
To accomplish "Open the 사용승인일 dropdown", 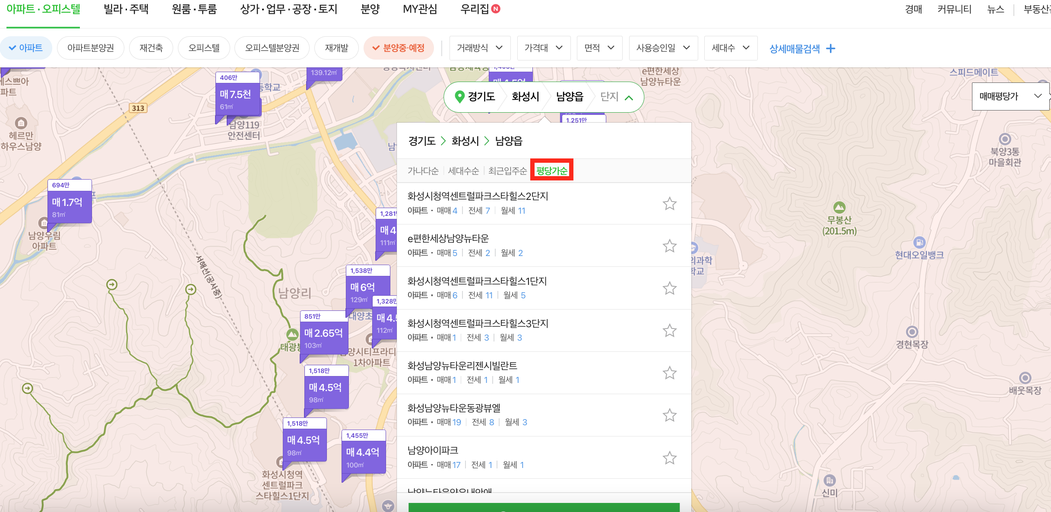I will (x=663, y=48).
